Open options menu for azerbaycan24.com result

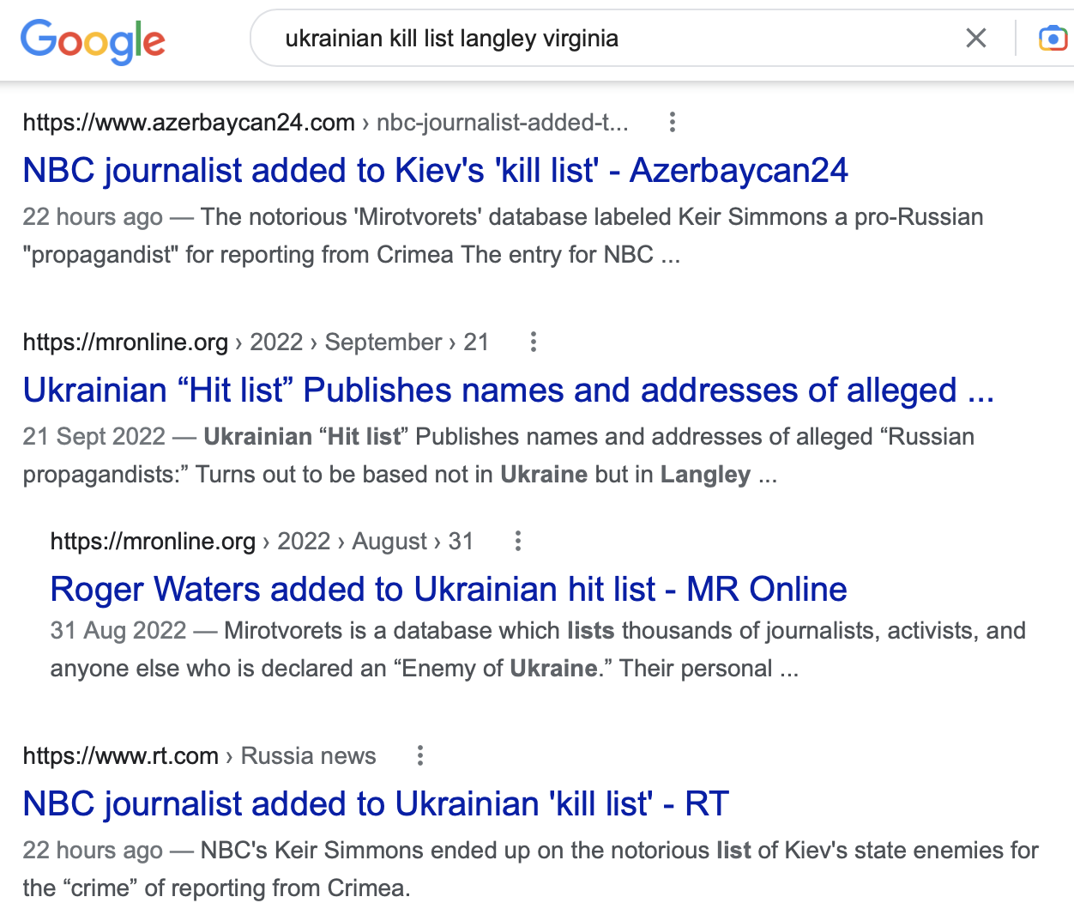coord(673,123)
